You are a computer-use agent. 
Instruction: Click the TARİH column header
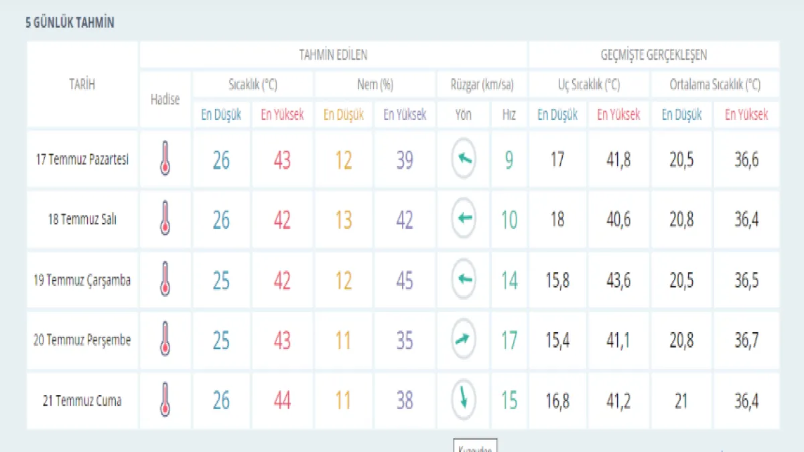click(82, 84)
